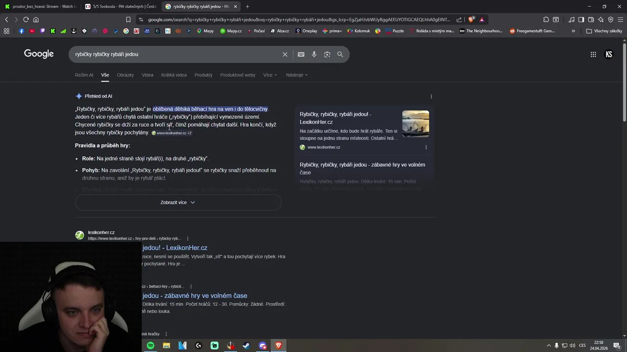The width and height of the screenshot is (627, 352).
Task: Go to Google logo homepage
Action: point(39,54)
